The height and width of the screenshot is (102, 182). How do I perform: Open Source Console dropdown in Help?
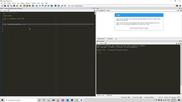[102, 10]
